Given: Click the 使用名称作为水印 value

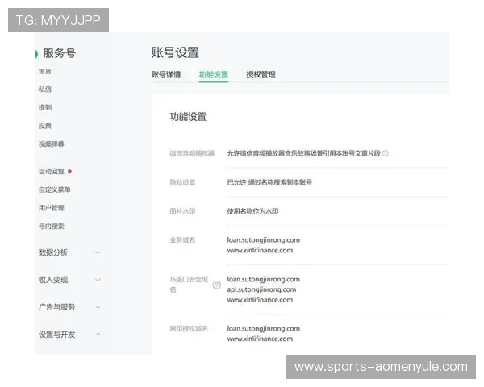Looking at the screenshot, I should pyautogui.click(x=252, y=211).
